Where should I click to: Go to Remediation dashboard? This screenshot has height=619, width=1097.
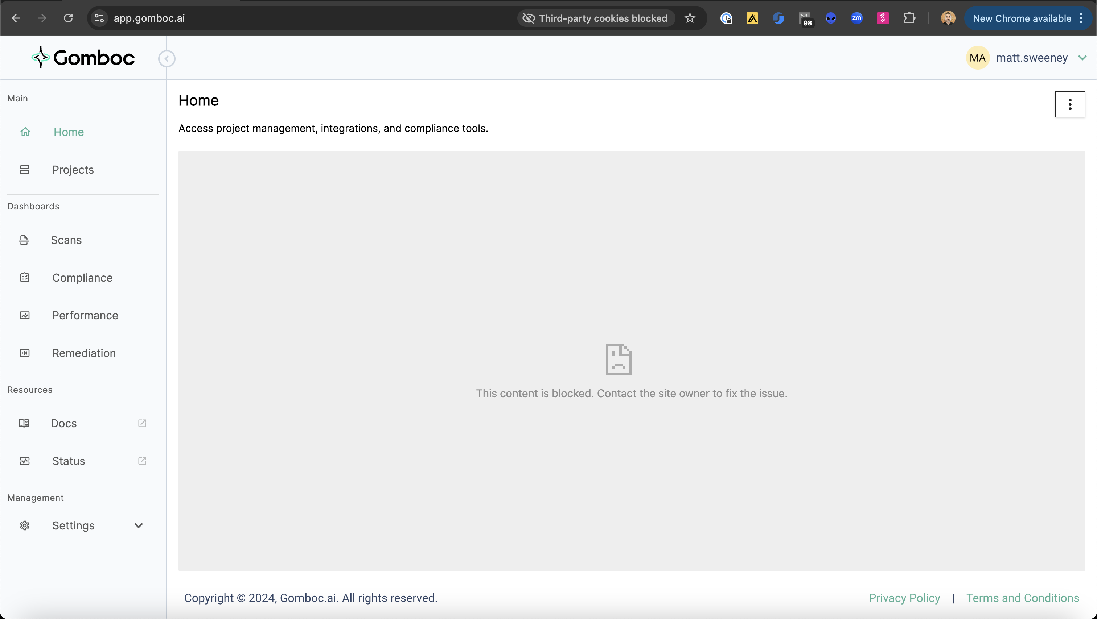pos(84,353)
